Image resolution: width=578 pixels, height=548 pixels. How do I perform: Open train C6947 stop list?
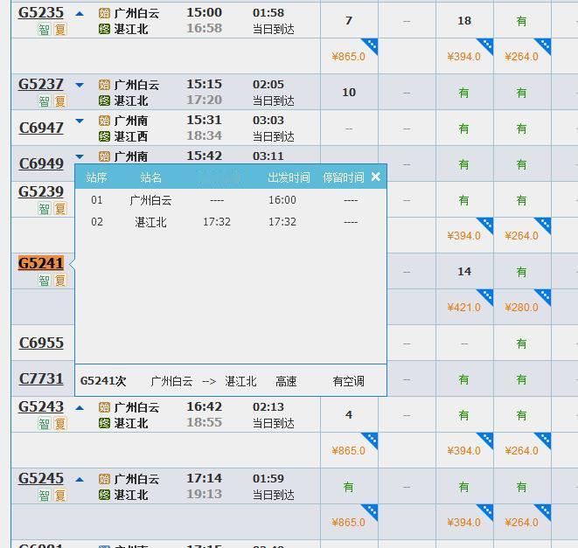coord(41,128)
